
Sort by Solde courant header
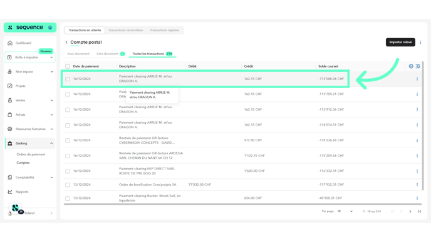click(328, 66)
